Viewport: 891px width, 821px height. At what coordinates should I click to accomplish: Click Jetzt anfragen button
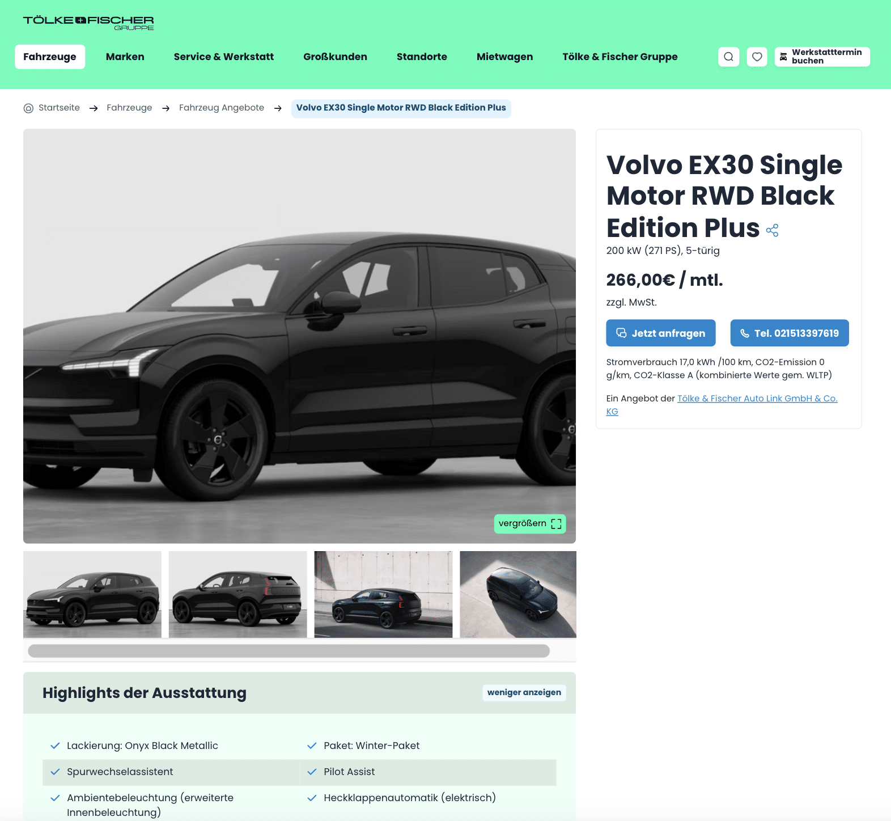coord(661,333)
